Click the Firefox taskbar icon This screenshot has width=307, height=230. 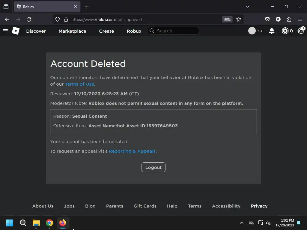click(x=63, y=223)
